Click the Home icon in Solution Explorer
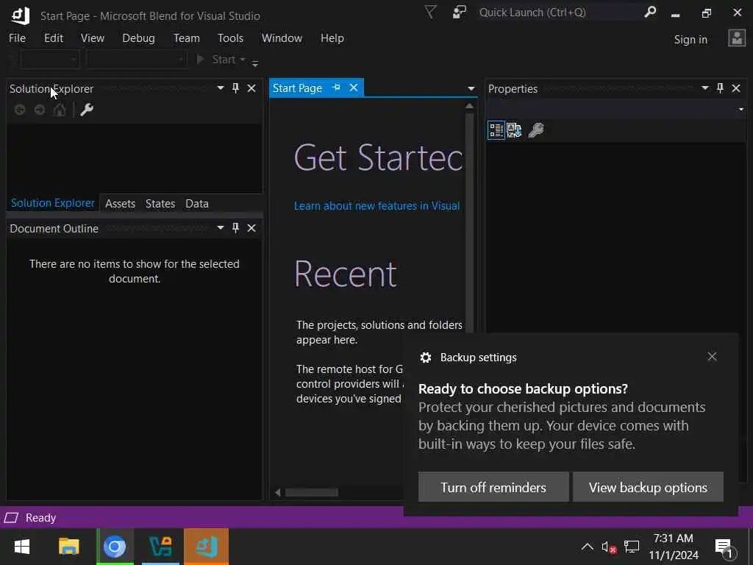 (60, 110)
